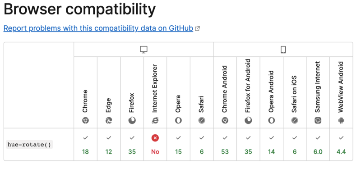Expand Chrome Android version 53 cell
This screenshot has width=361, height=169.
pyautogui.click(x=225, y=144)
